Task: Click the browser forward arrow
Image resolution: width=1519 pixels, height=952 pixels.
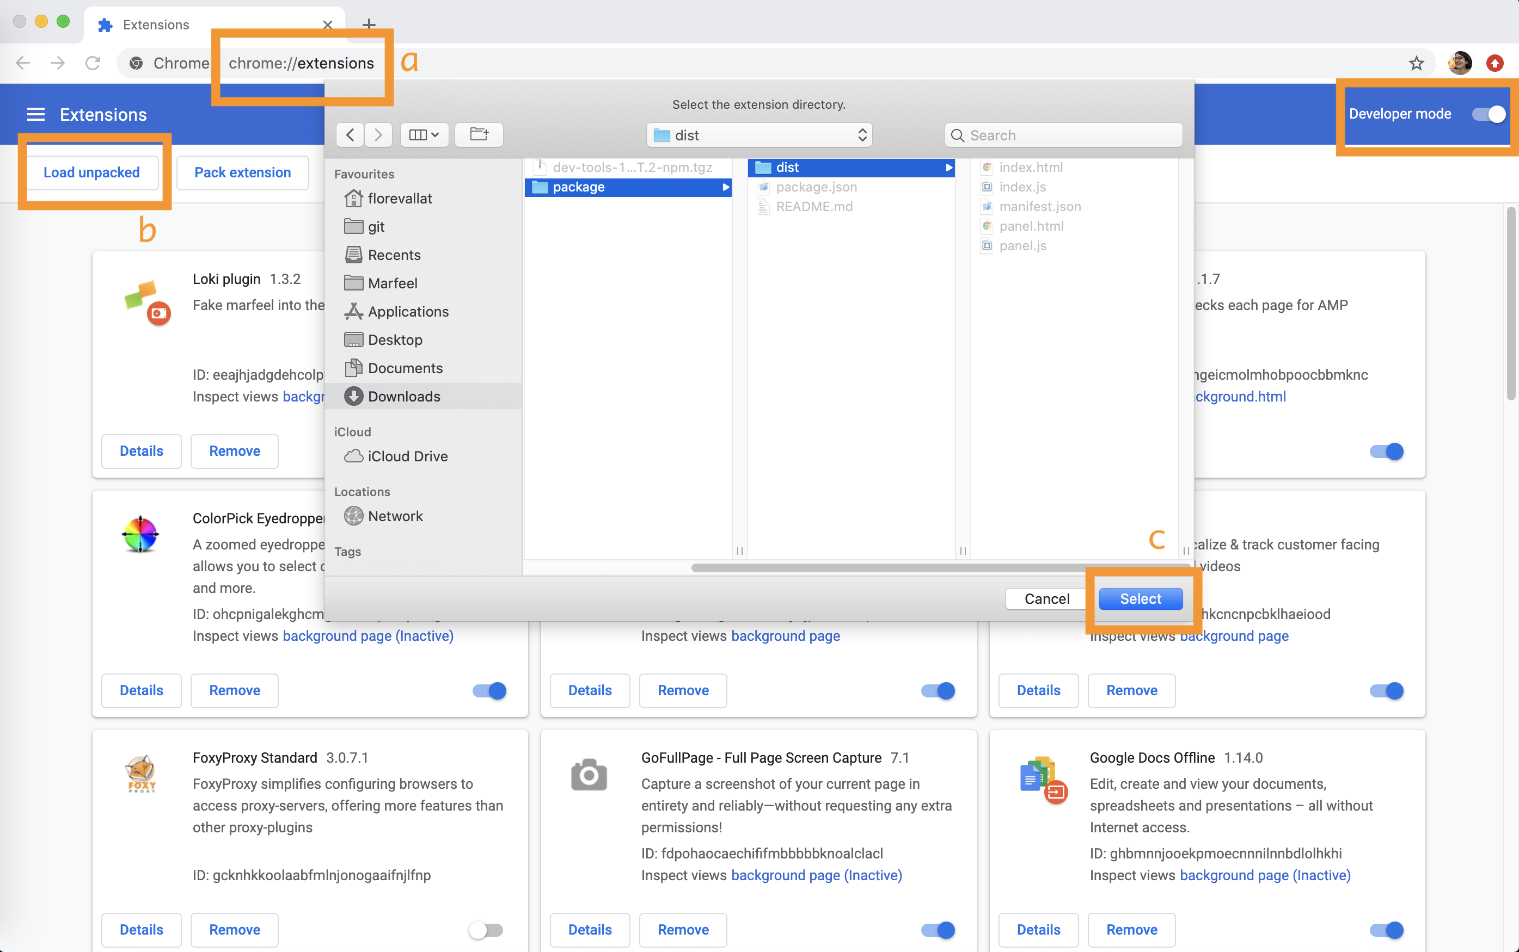Action: point(58,63)
